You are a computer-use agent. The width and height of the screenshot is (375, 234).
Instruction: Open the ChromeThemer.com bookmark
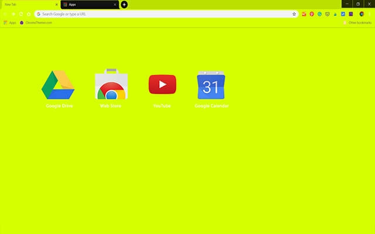point(36,23)
